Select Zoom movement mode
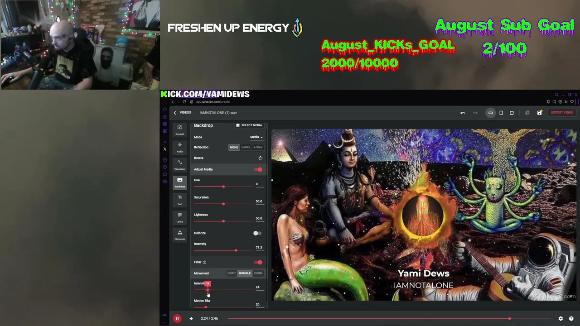The width and height of the screenshot is (580, 326). [258, 273]
